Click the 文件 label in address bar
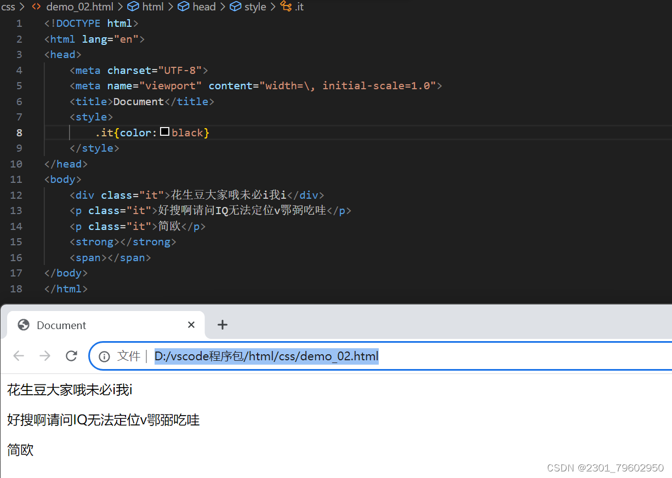Screen dimensions: 672x478 129,356
